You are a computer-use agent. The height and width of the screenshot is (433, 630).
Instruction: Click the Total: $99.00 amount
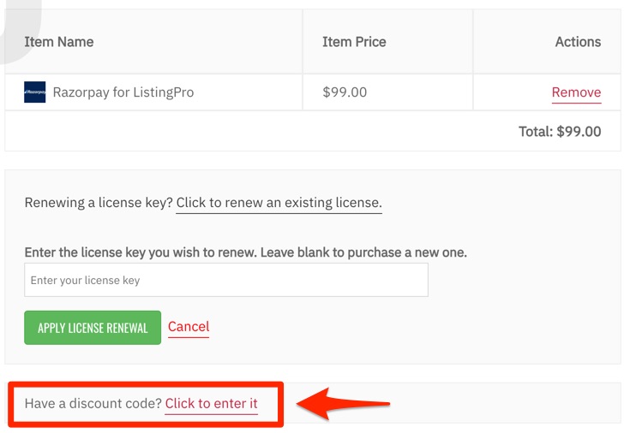(560, 132)
